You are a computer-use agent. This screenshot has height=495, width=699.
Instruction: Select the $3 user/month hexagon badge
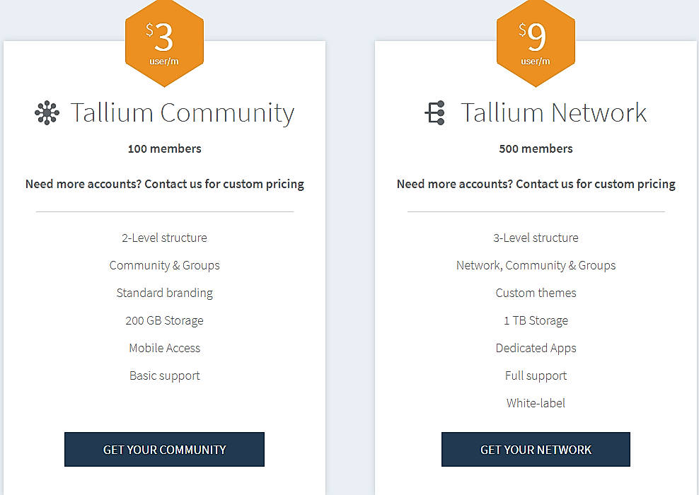[x=164, y=41]
